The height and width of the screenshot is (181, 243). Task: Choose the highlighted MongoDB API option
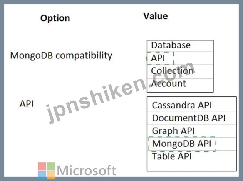pyautogui.click(x=192, y=144)
